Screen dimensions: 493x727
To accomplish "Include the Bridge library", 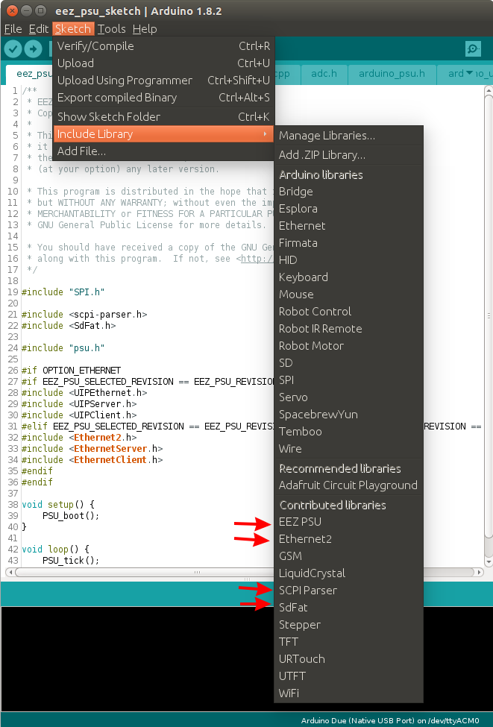I will pos(349,192).
